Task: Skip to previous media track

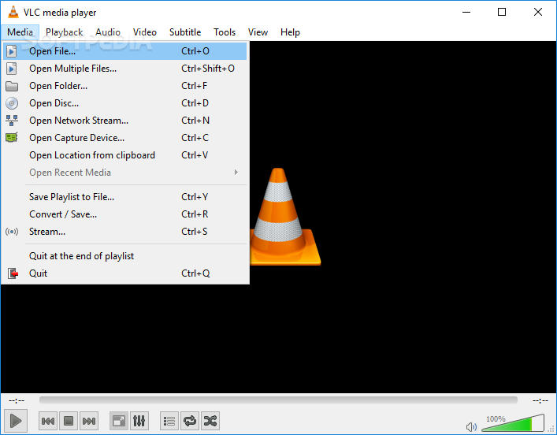Action: (x=48, y=421)
